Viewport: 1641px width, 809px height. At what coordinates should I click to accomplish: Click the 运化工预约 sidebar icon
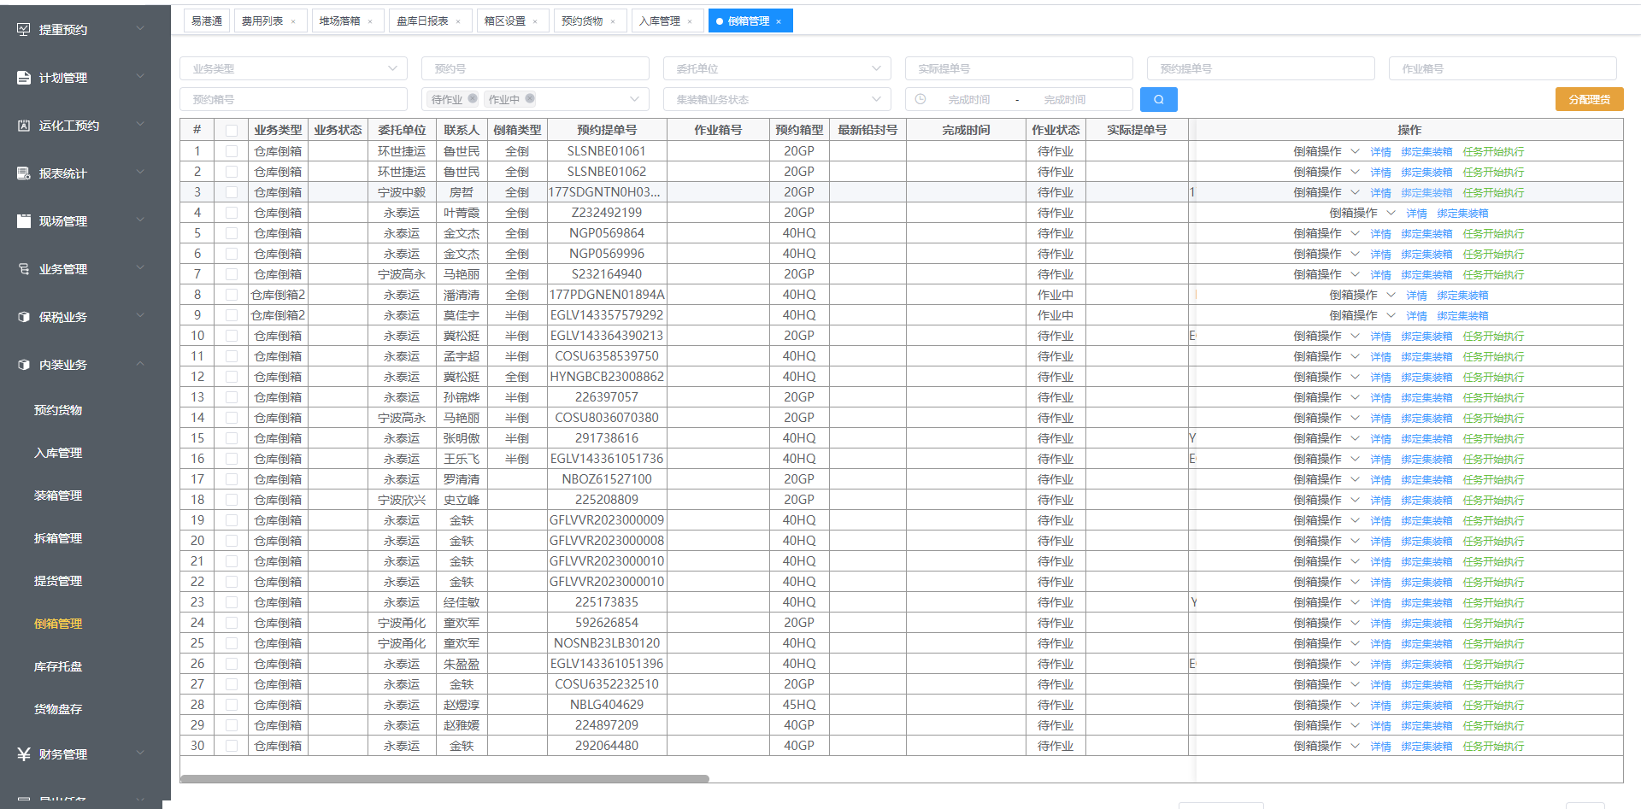click(24, 126)
